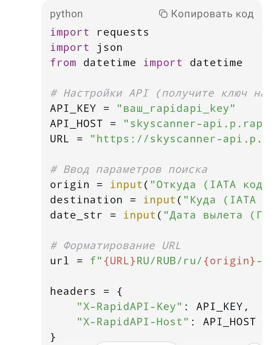Click the closing brace of headers
The image size is (273, 345).
53,337
